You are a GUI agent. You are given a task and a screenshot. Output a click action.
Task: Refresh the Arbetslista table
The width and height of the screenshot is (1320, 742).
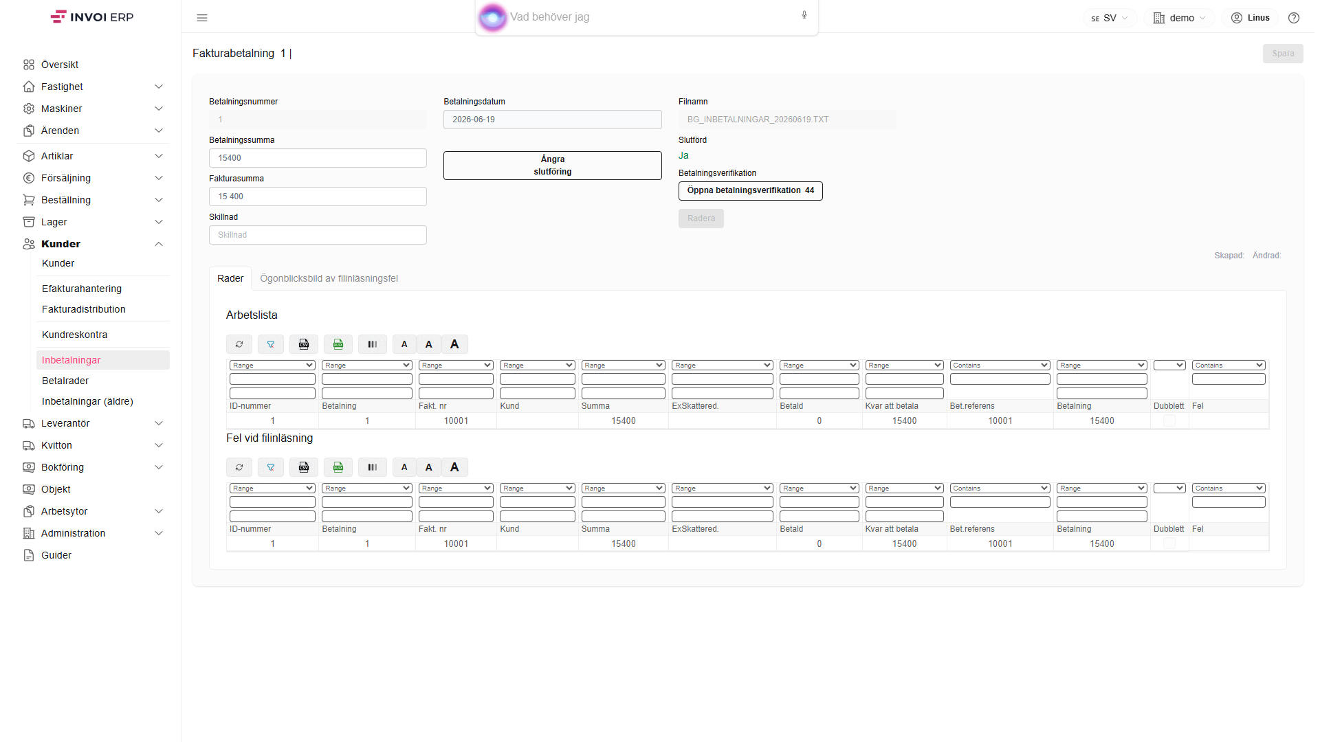click(239, 344)
